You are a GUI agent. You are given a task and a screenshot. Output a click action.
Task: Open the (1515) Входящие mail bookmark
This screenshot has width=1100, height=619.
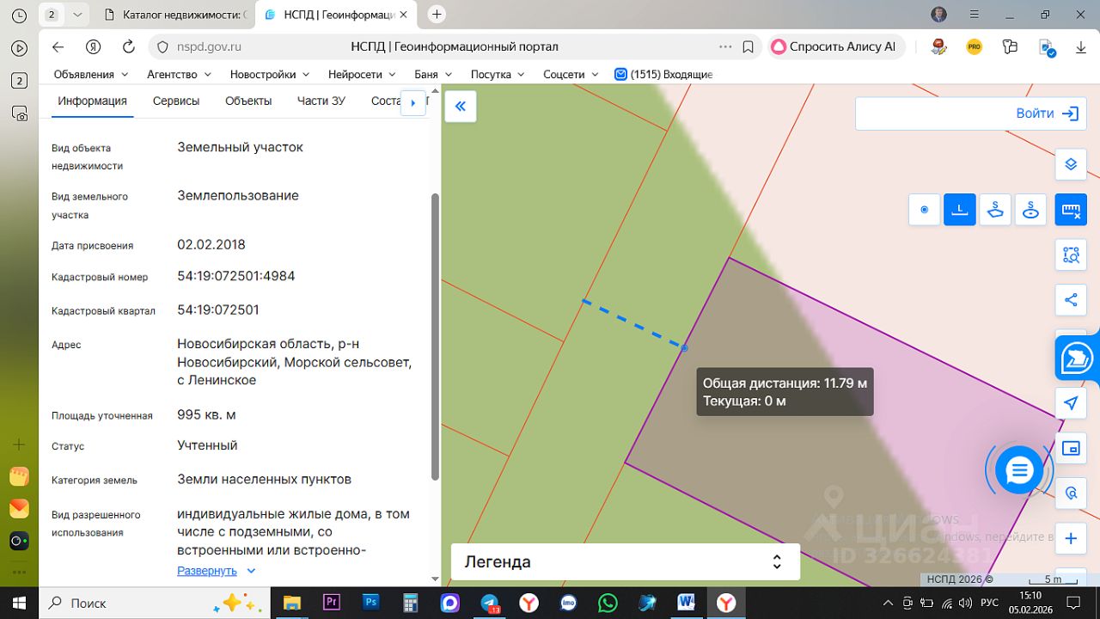tap(663, 75)
